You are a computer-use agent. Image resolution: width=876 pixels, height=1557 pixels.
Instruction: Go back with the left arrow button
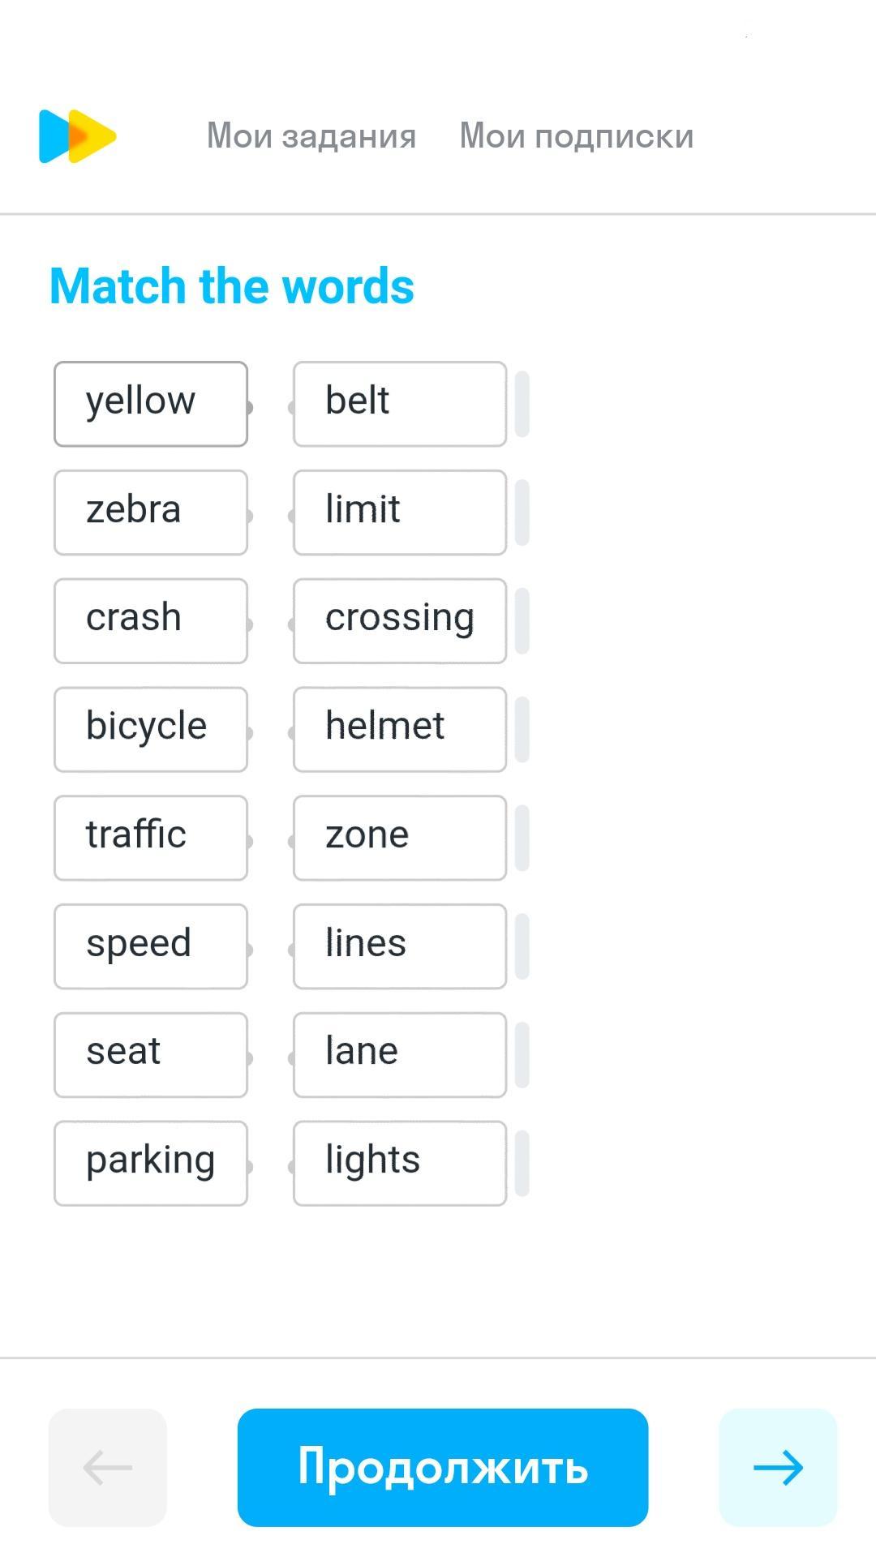[x=108, y=1467]
